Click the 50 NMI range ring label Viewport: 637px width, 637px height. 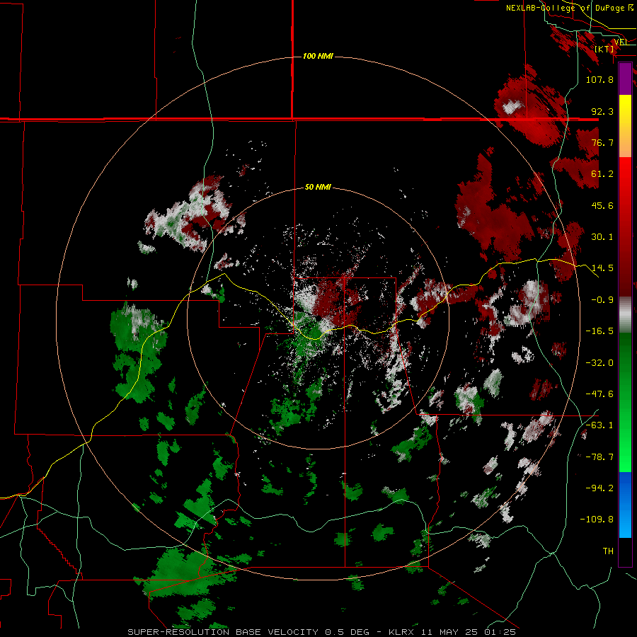tap(318, 188)
